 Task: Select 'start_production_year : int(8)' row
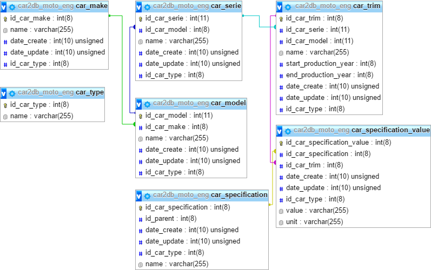point(329,64)
